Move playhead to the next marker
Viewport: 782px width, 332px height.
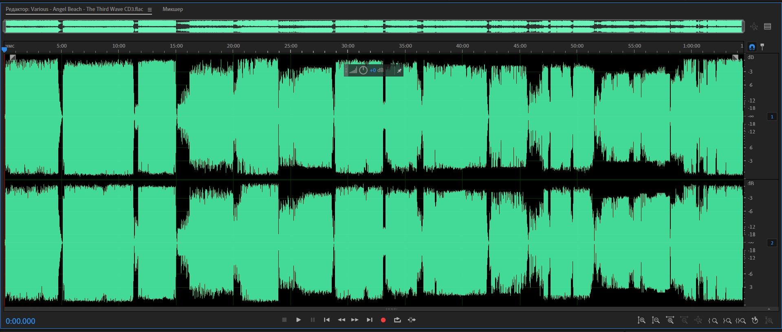point(369,320)
